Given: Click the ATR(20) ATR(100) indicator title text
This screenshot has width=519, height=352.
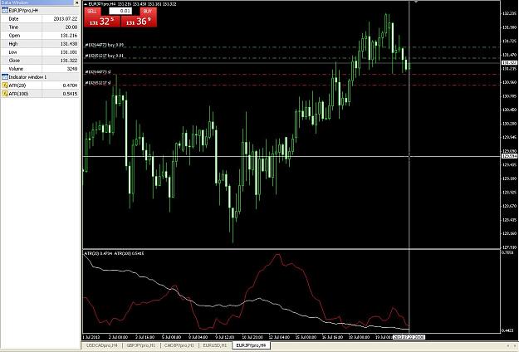Looking at the screenshot, I should 115,253.
